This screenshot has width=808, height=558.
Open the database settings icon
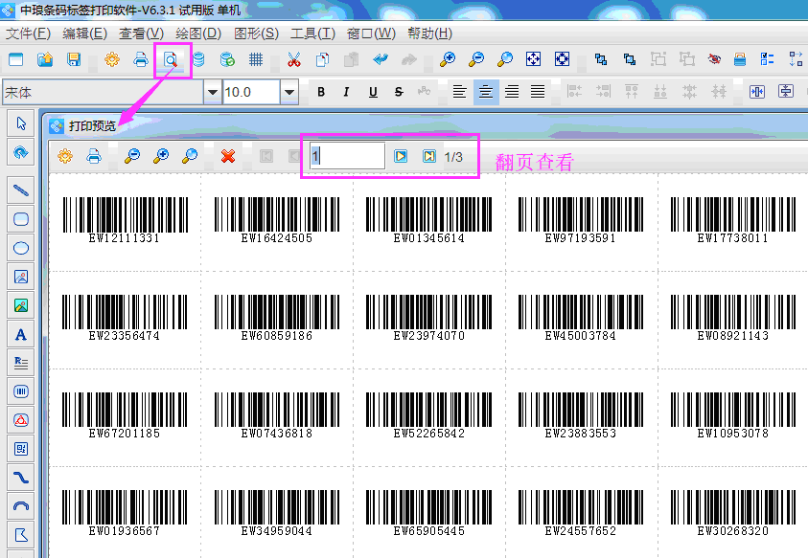[x=198, y=59]
